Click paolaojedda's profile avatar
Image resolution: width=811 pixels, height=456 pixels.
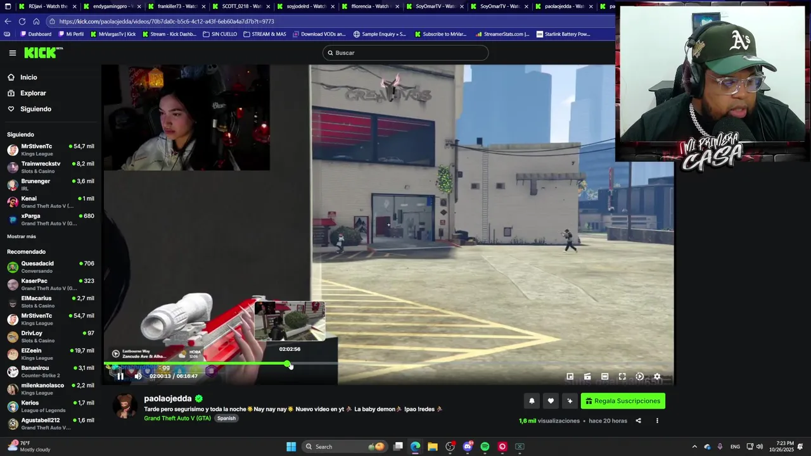125,406
